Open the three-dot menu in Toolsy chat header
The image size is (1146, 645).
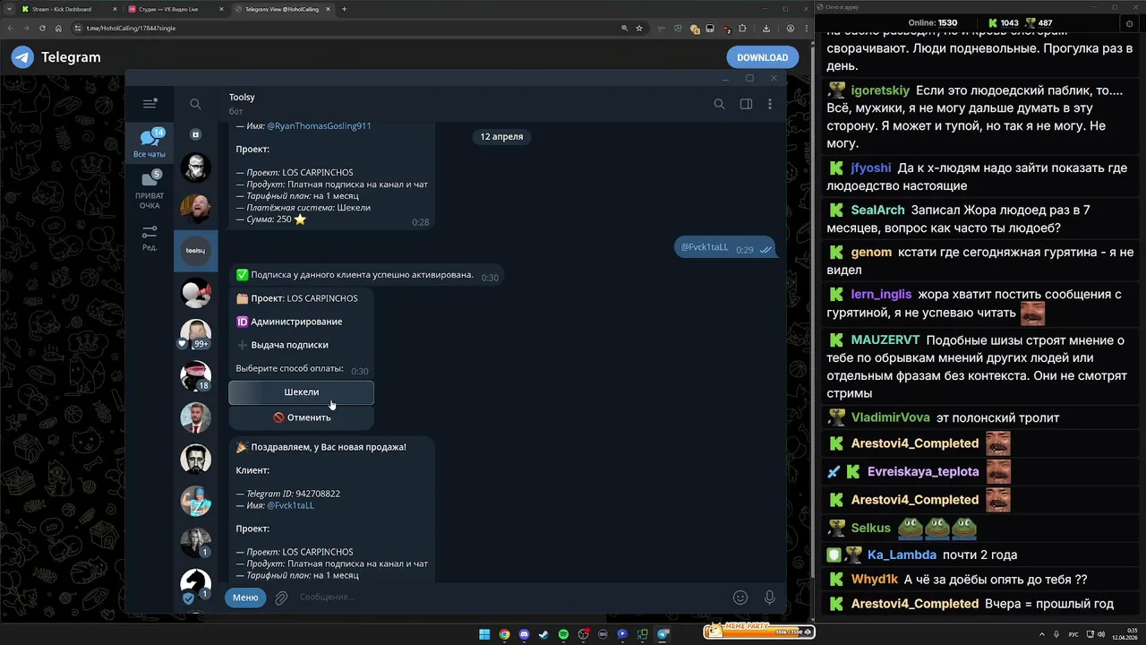[770, 104]
